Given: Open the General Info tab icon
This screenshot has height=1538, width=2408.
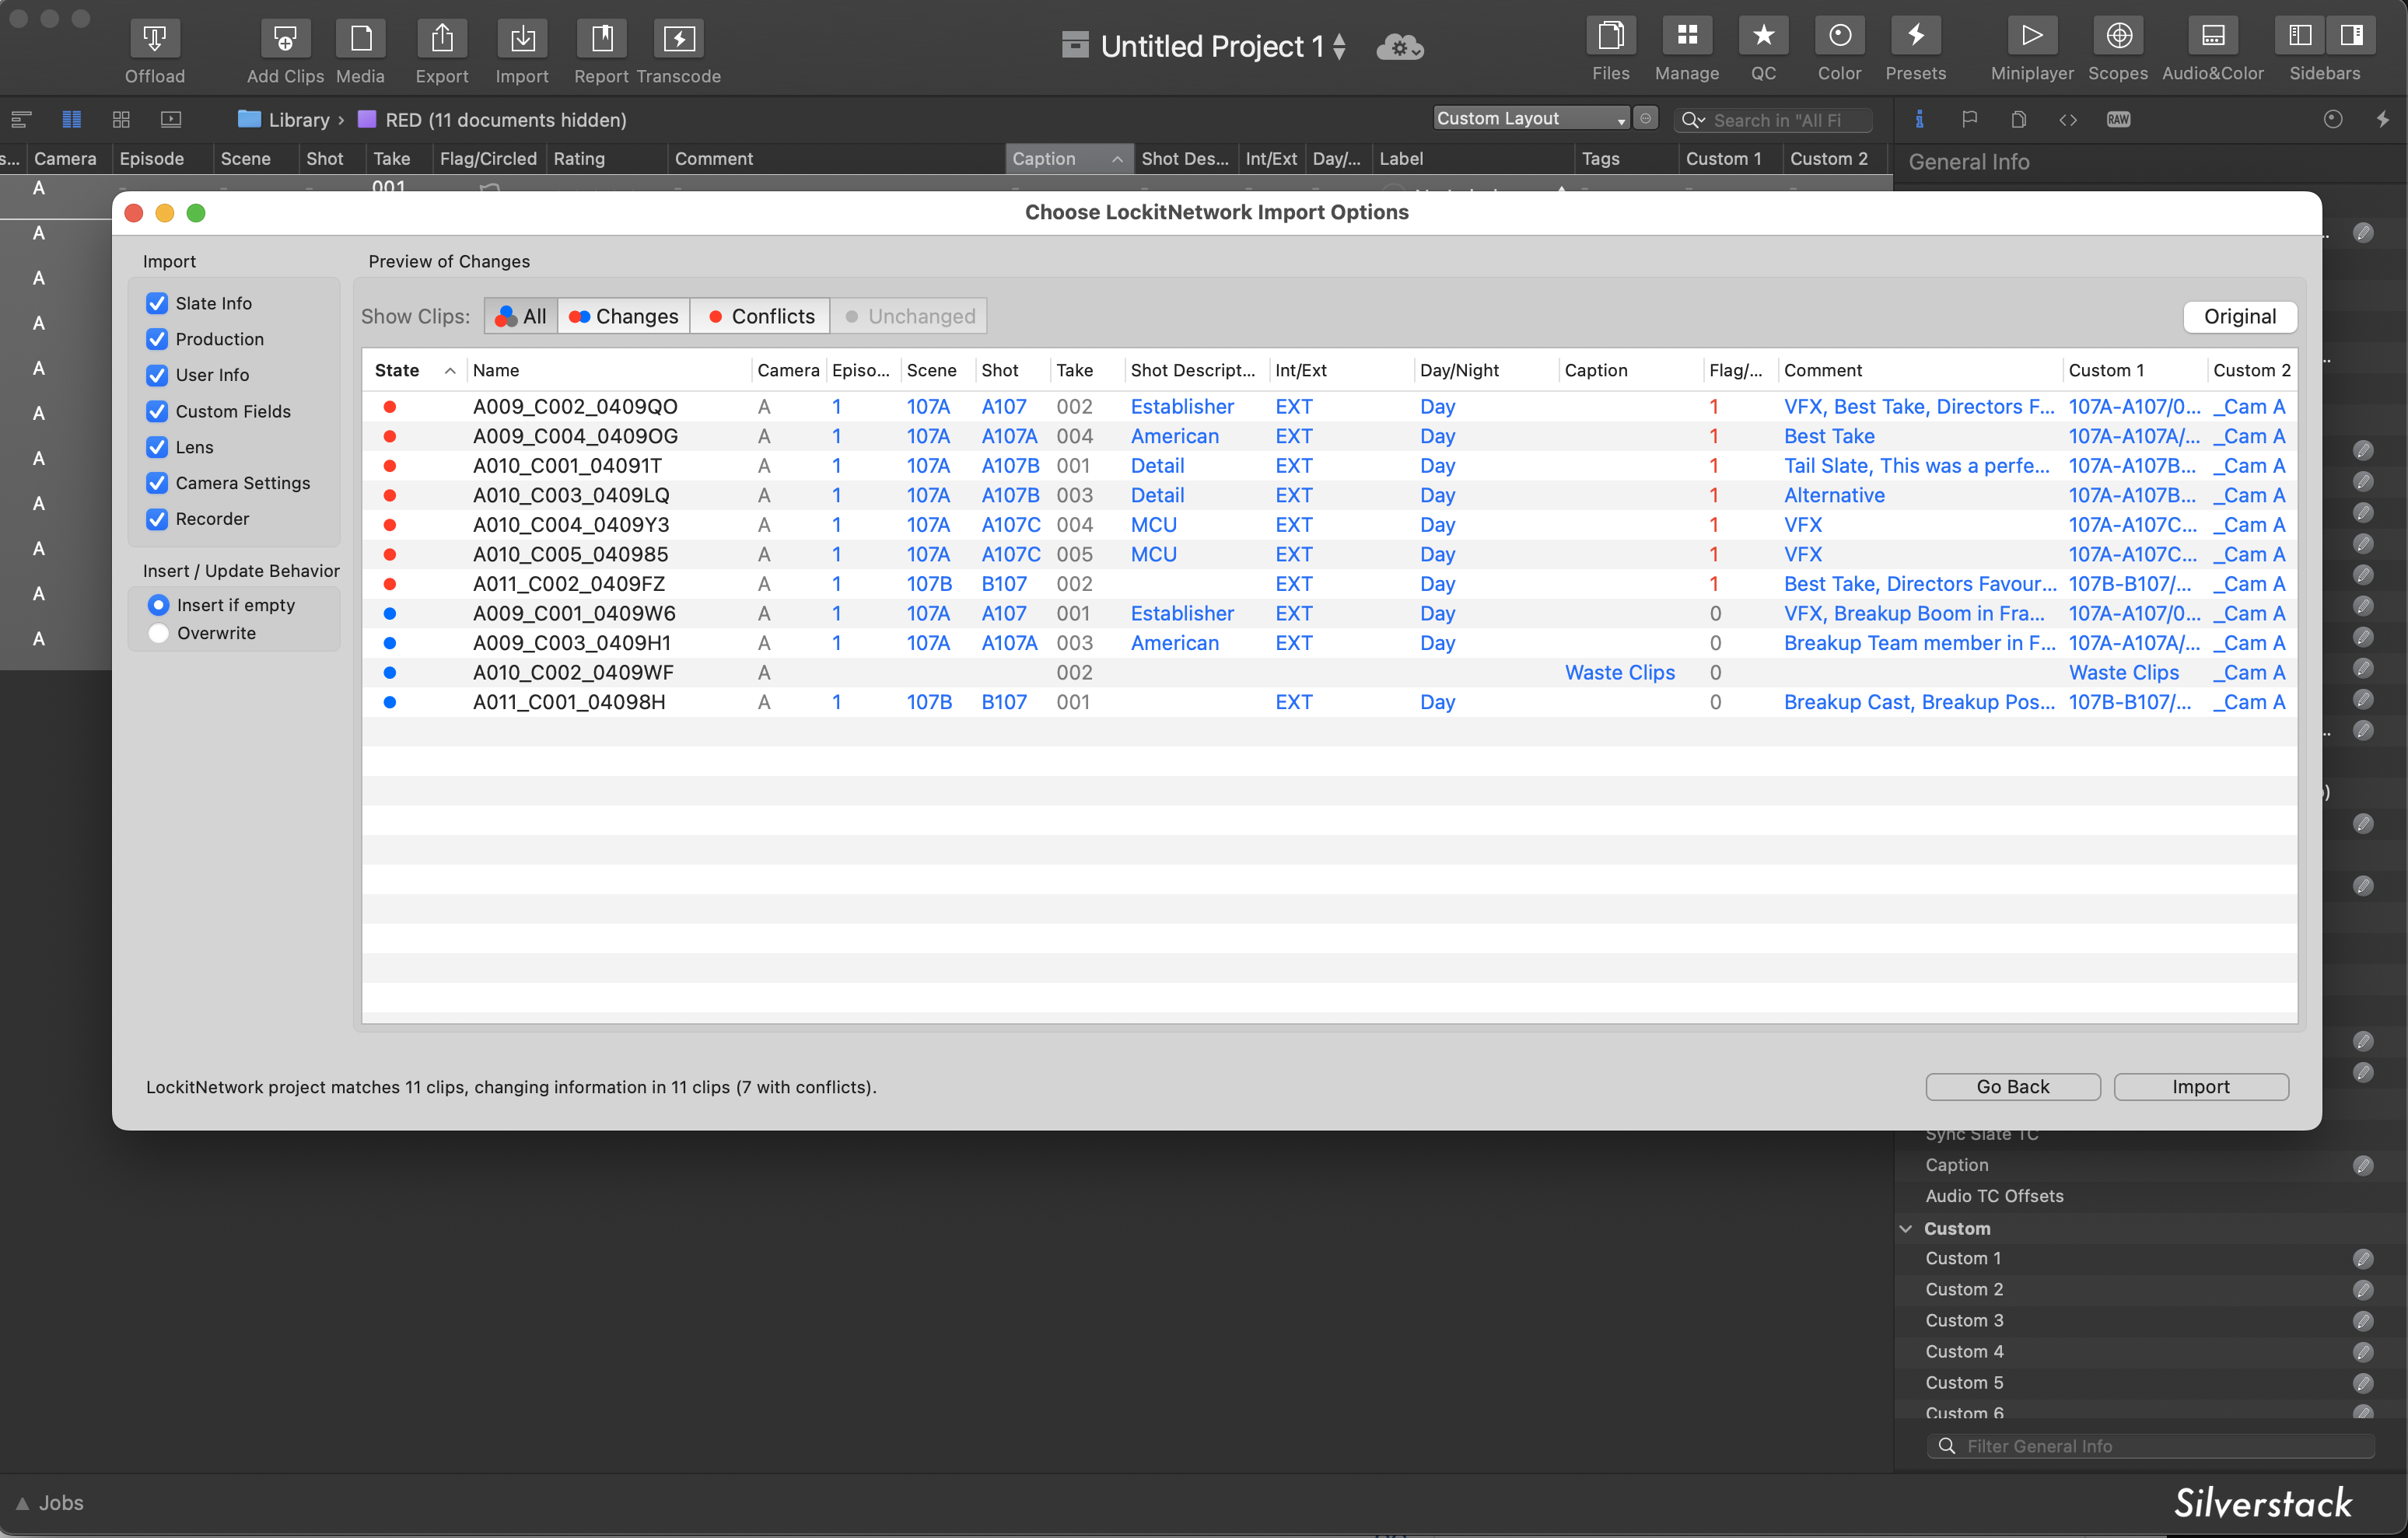Looking at the screenshot, I should [x=1918, y=119].
